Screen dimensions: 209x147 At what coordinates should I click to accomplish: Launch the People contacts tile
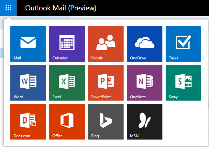106,43
